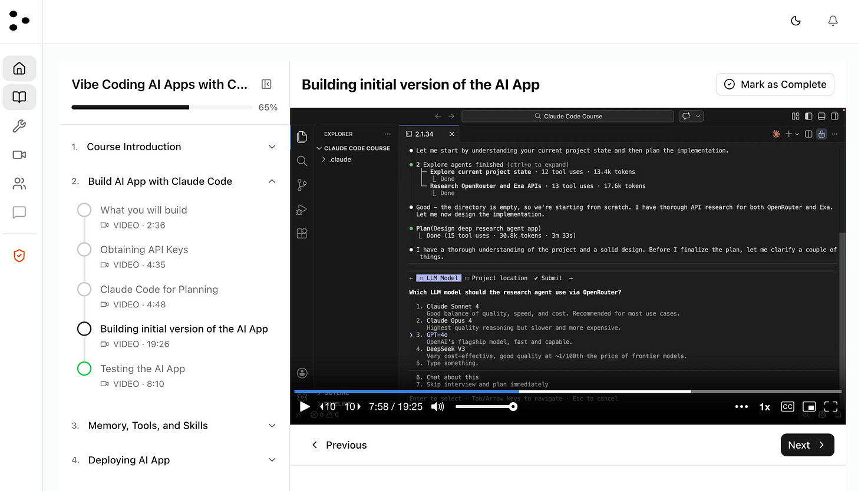
Task: Collapse the 'Build AI App with Claude Code' section
Action: [272, 181]
